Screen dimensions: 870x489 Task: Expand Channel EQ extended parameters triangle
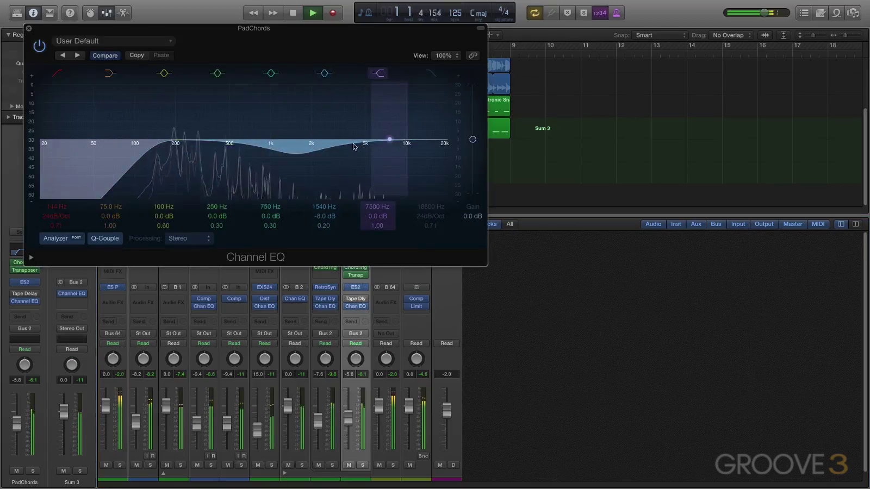(x=31, y=257)
